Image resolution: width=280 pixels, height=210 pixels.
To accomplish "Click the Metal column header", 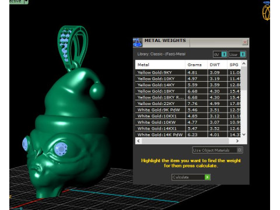I will click(160, 65).
